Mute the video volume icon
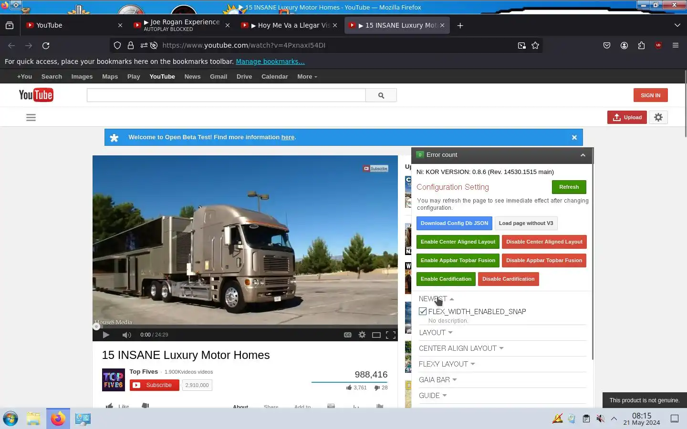The width and height of the screenshot is (687, 429). [x=126, y=335]
